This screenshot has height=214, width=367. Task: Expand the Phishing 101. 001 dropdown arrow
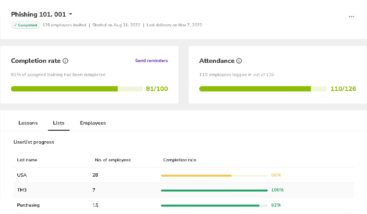71,14
